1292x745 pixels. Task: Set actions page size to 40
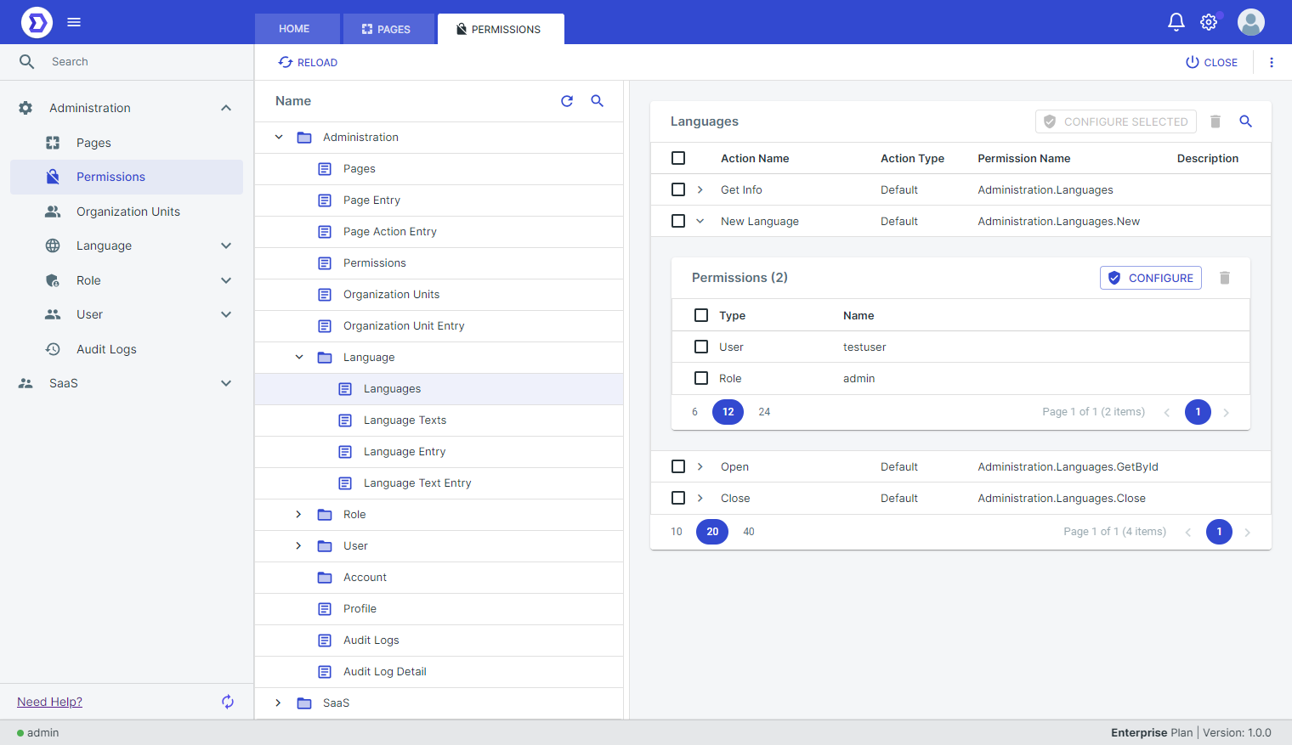(749, 532)
